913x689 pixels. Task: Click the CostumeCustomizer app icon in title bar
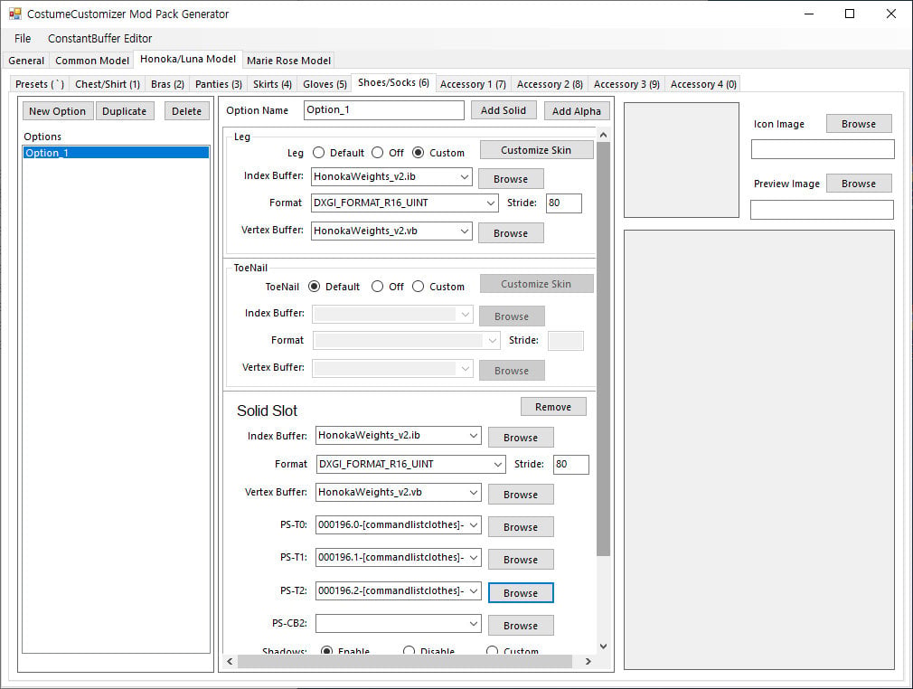(14, 14)
